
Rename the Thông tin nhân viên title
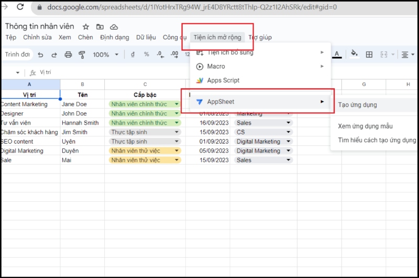(x=40, y=26)
